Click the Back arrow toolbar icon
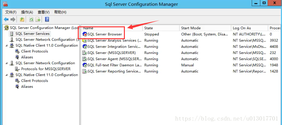The height and width of the screenshot is (125, 282). (6, 20)
